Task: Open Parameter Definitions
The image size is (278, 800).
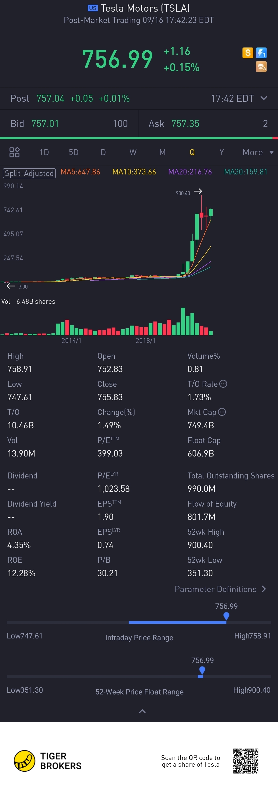Action: click(x=220, y=589)
